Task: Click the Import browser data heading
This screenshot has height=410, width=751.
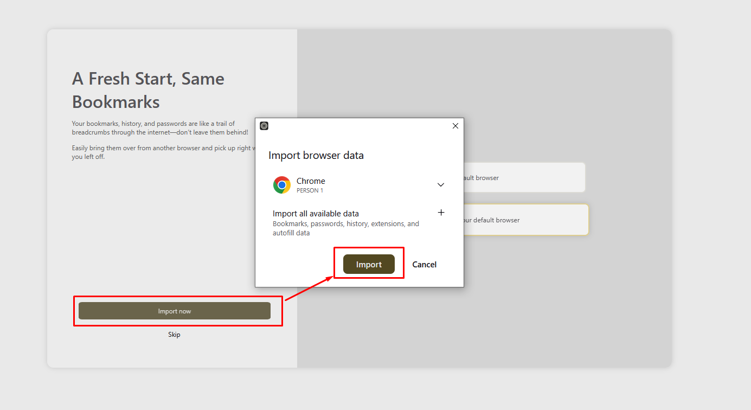Action: (x=316, y=155)
